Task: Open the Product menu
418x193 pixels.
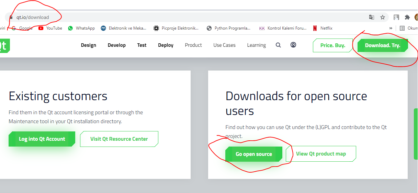Action: pyautogui.click(x=193, y=45)
